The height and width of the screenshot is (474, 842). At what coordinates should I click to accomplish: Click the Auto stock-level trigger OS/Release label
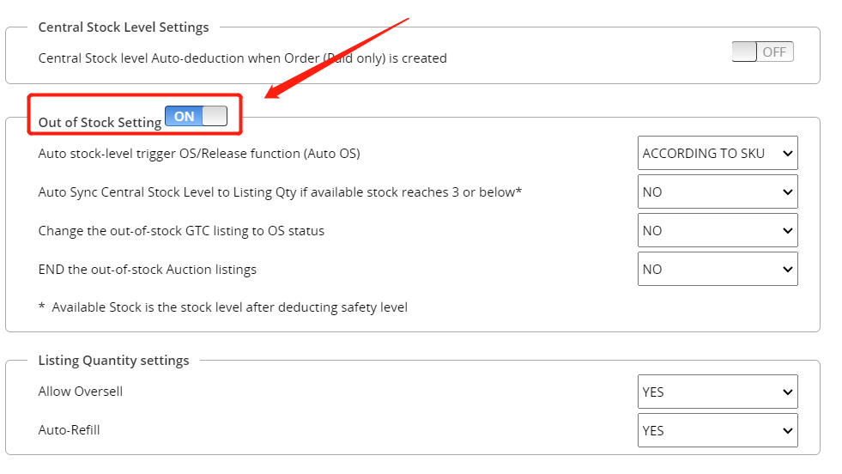(199, 154)
